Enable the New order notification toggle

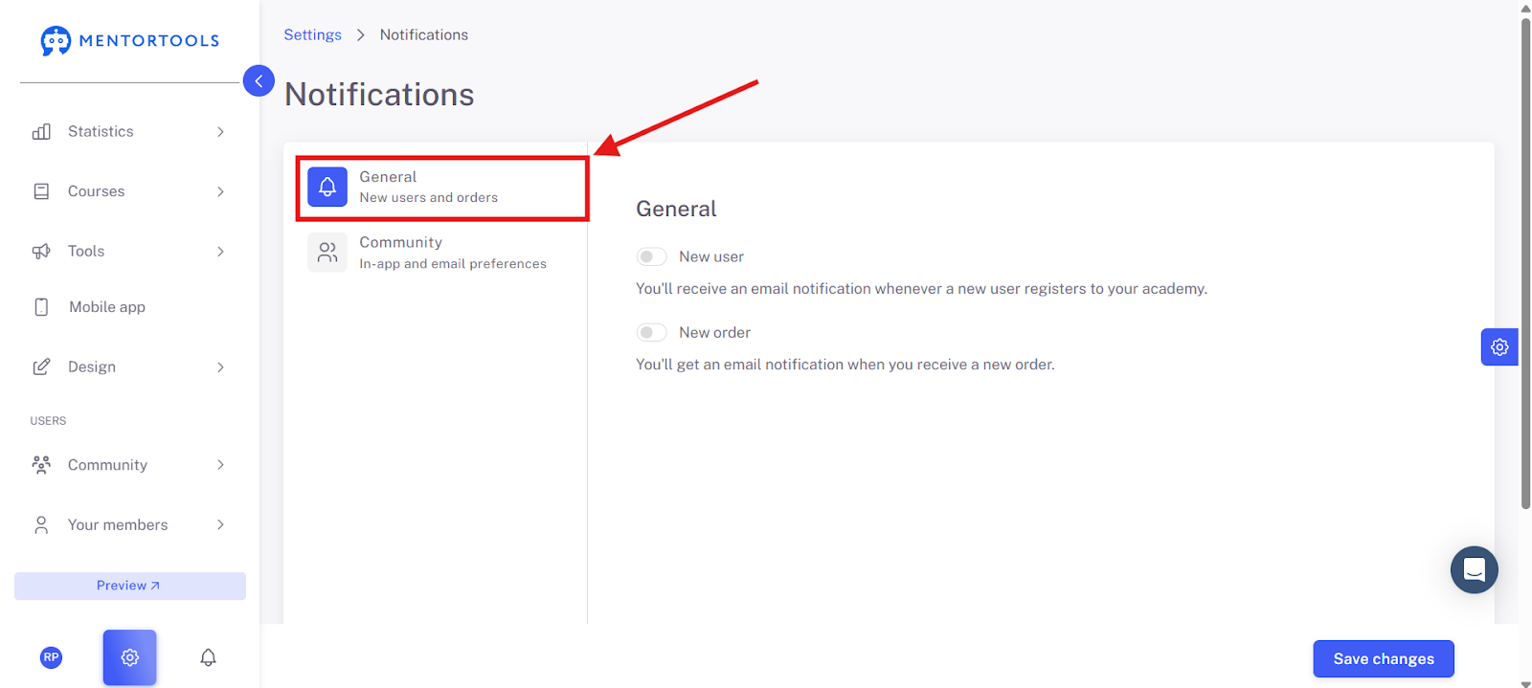point(652,332)
